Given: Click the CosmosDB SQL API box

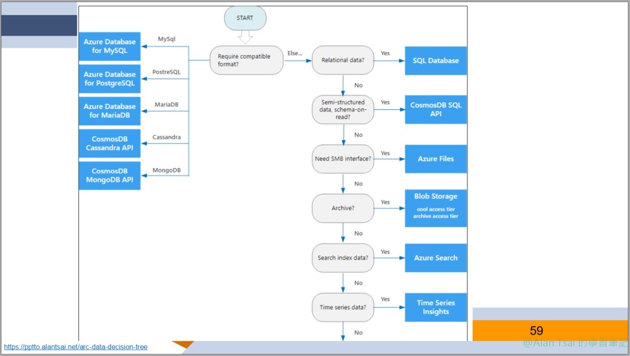Looking at the screenshot, I should pos(436,109).
